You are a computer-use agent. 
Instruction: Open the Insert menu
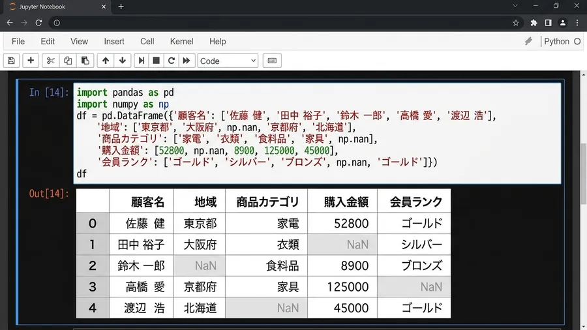(x=114, y=41)
